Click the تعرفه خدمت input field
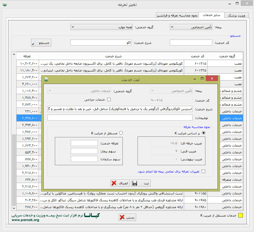 (84, 143)
